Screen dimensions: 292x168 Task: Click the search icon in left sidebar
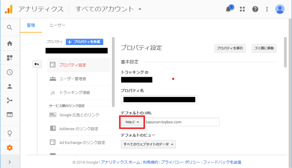pyautogui.click(x=10, y=27)
